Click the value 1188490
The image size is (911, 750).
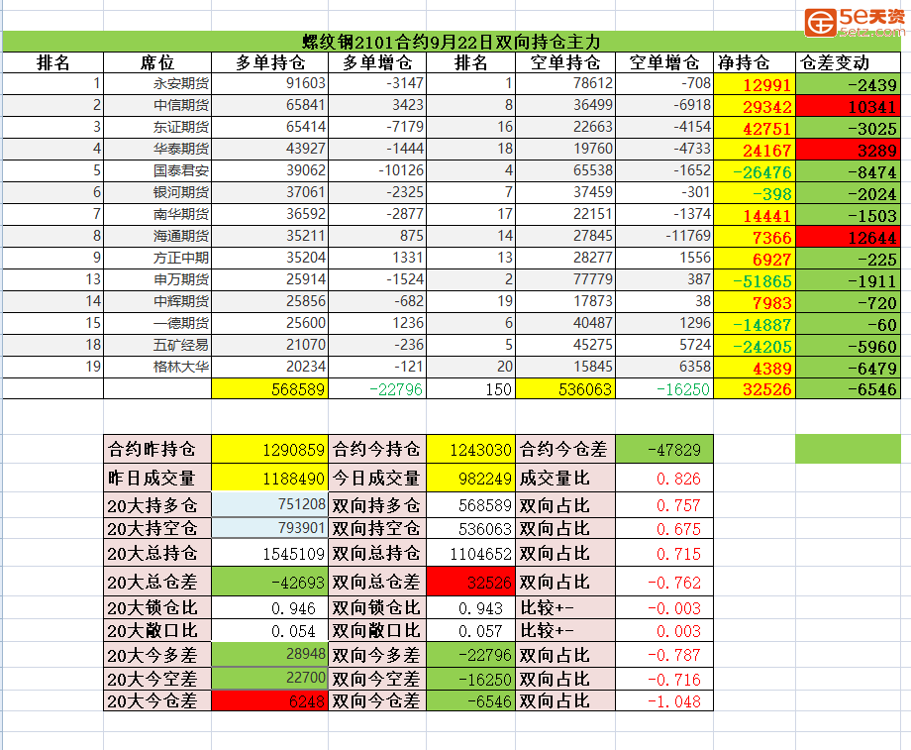point(270,478)
